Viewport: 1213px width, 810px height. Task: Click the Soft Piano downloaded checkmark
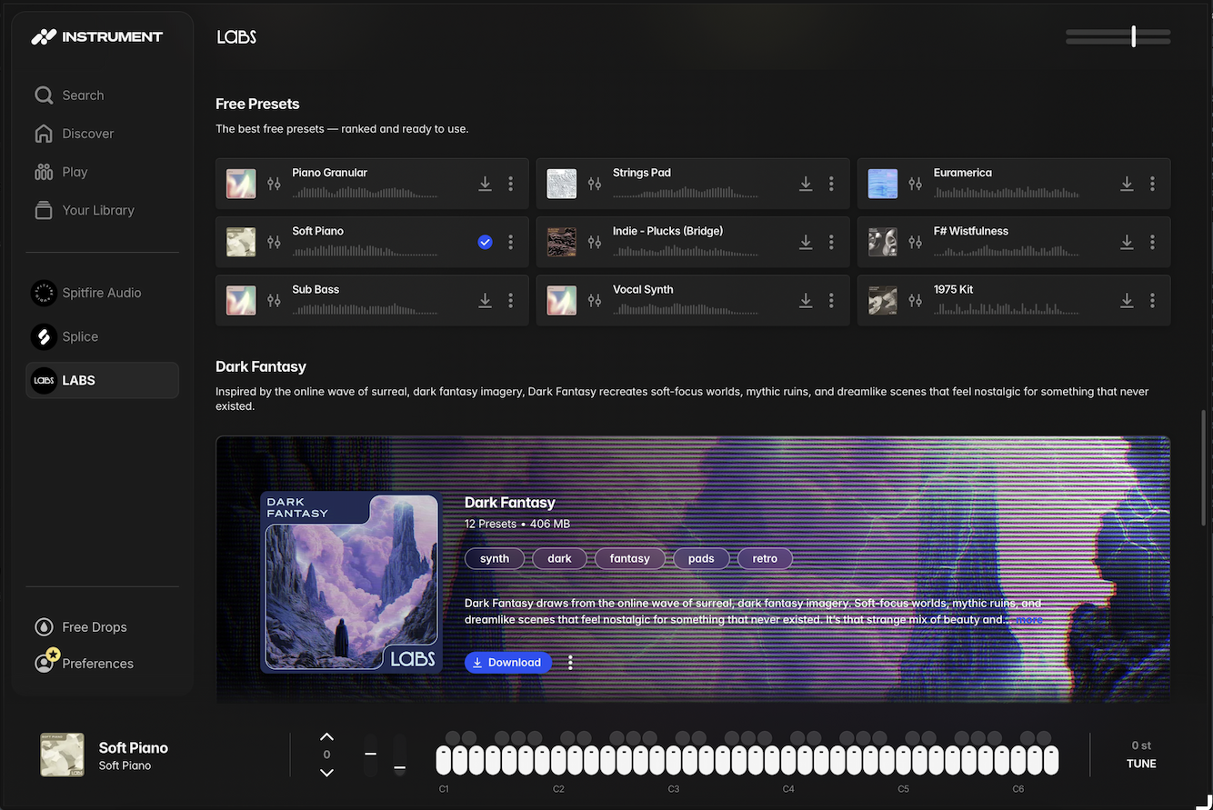click(x=485, y=242)
